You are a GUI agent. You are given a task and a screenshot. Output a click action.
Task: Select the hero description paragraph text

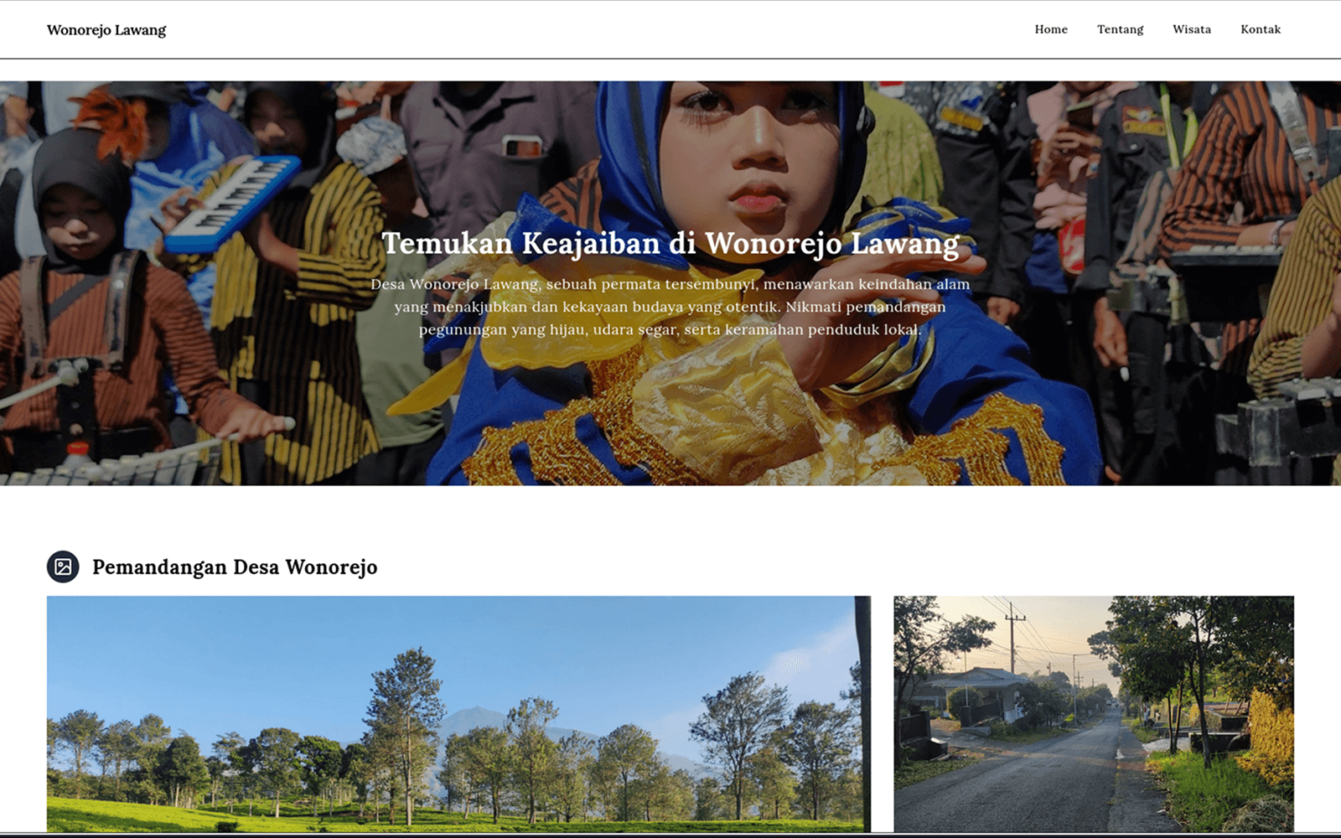pyautogui.click(x=670, y=307)
